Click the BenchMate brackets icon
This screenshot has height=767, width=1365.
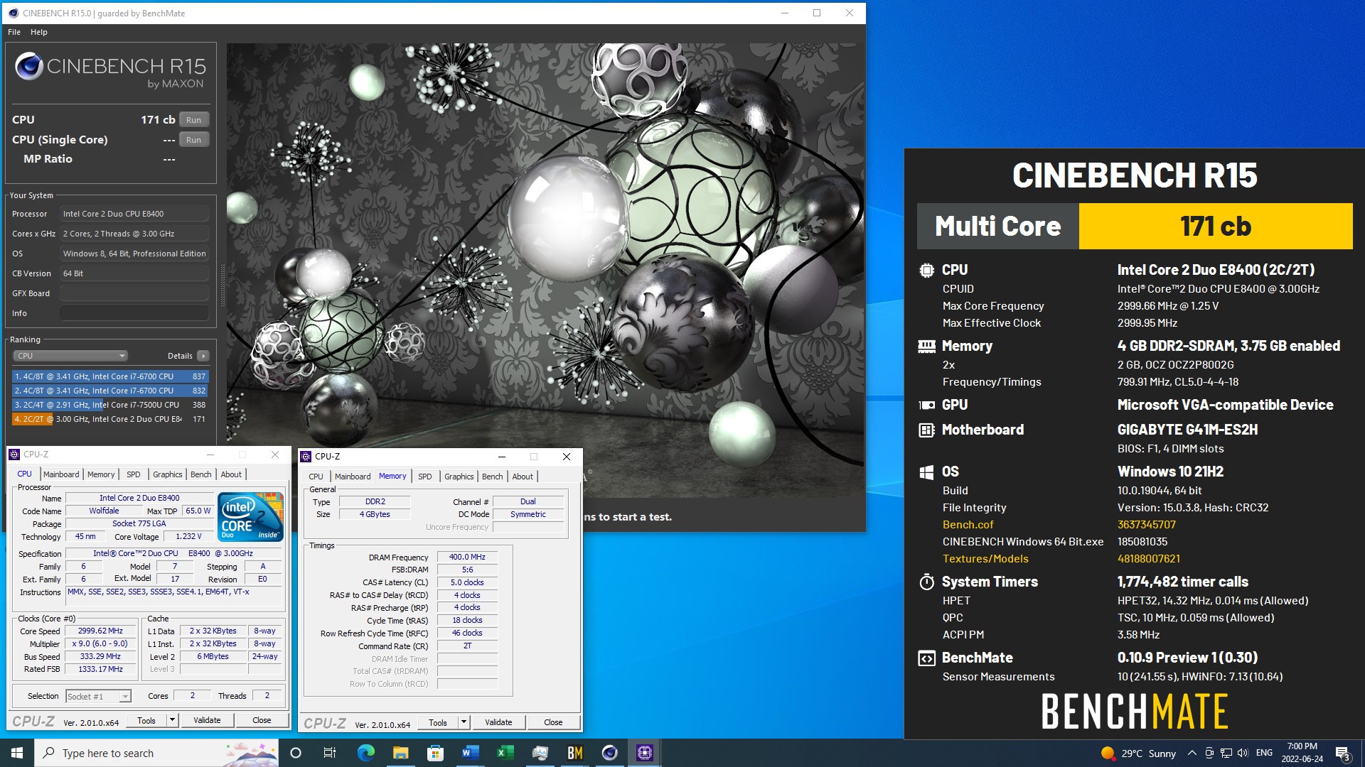pos(926,658)
